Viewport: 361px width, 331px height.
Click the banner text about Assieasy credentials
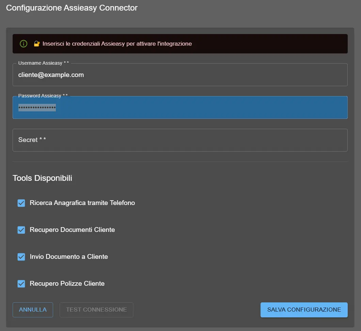[x=117, y=44]
